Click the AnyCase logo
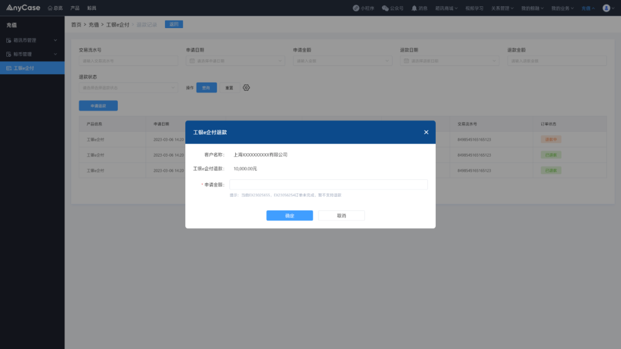 click(23, 7)
